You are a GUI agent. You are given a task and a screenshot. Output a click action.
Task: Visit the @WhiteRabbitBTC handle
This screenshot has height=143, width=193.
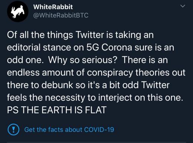point(61,15)
